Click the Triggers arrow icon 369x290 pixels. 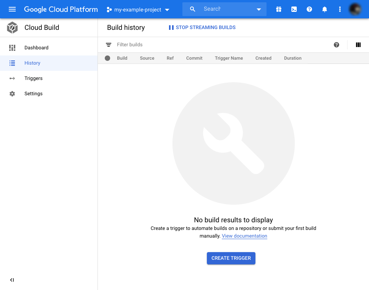(12, 78)
